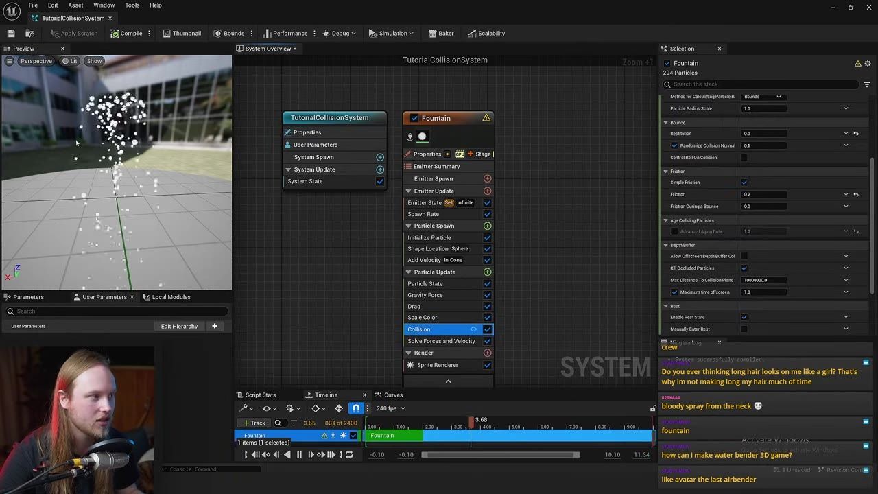Image resolution: width=878 pixels, height=494 pixels.
Task: Add a module to Particle Spawn
Action: coord(488,226)
